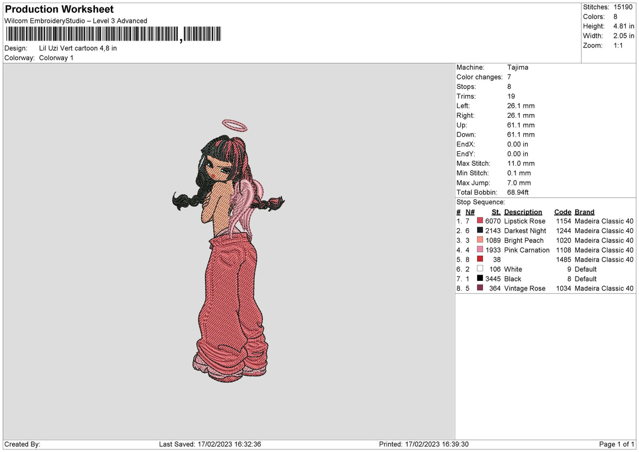
Task: Click the Lipstick Rose color swatch
Action: [x=480, y=221]
